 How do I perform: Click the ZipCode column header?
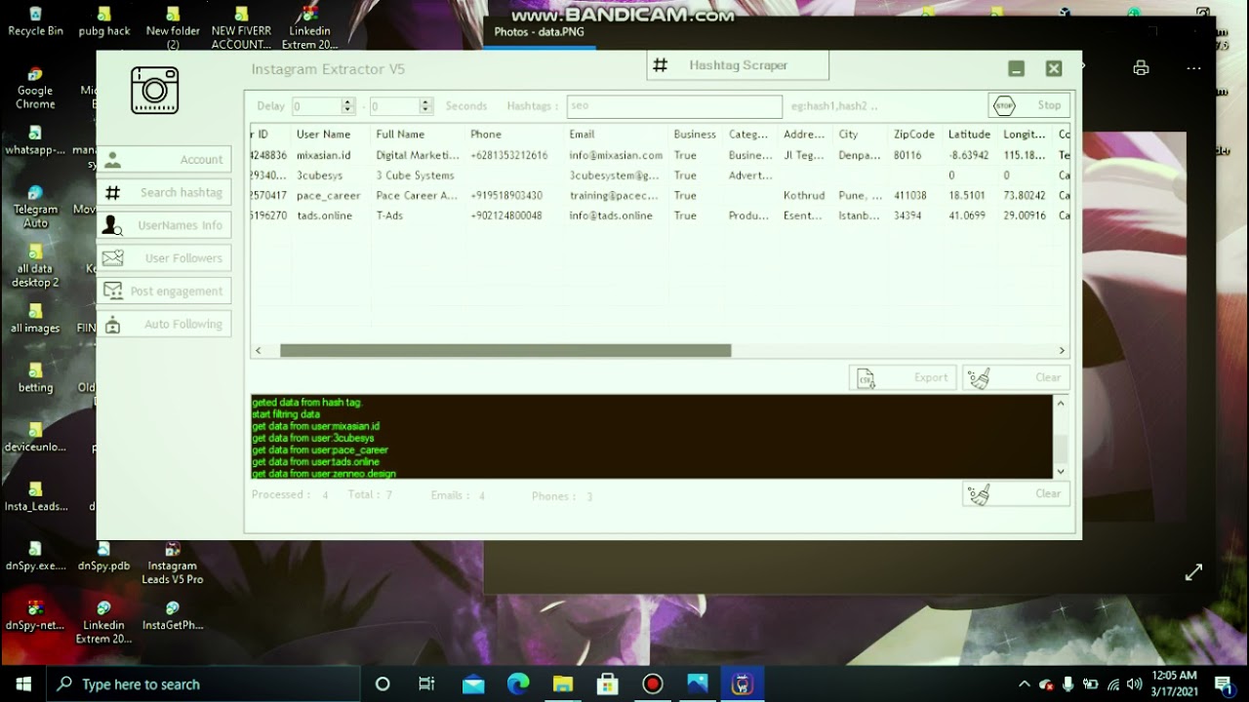pos(914,135)
